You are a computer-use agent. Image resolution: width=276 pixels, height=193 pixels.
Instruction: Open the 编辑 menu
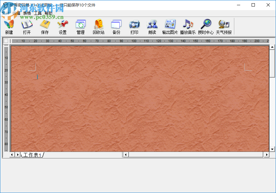(16, 13)
